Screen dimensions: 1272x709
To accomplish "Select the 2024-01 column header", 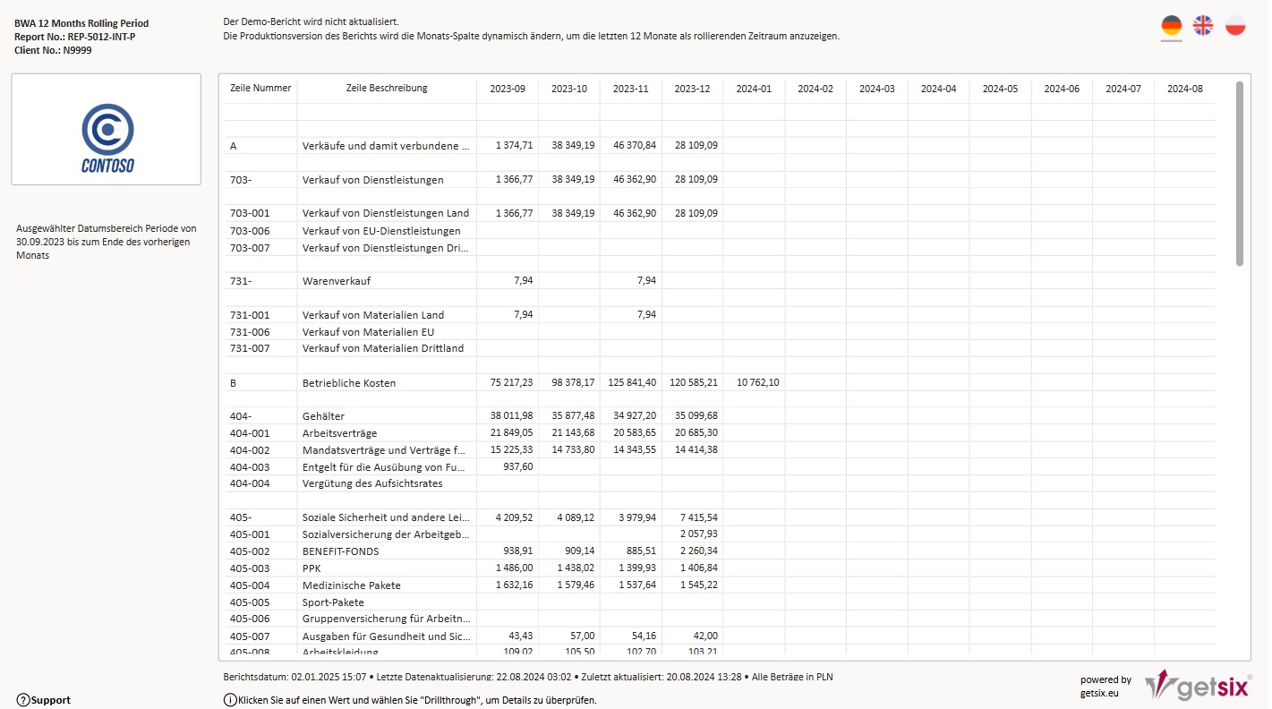I will tap(754, 89).
